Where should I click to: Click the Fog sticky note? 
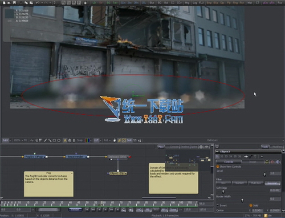48,184
